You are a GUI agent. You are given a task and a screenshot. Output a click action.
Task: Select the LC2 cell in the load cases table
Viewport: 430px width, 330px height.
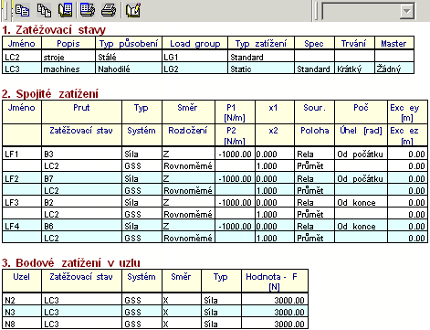click(22, 57)
